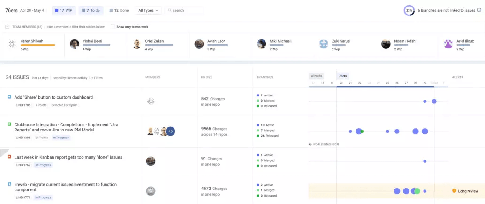Select the 76ers sprint tab
485x204 pixels.
click(x=343, y=76)
